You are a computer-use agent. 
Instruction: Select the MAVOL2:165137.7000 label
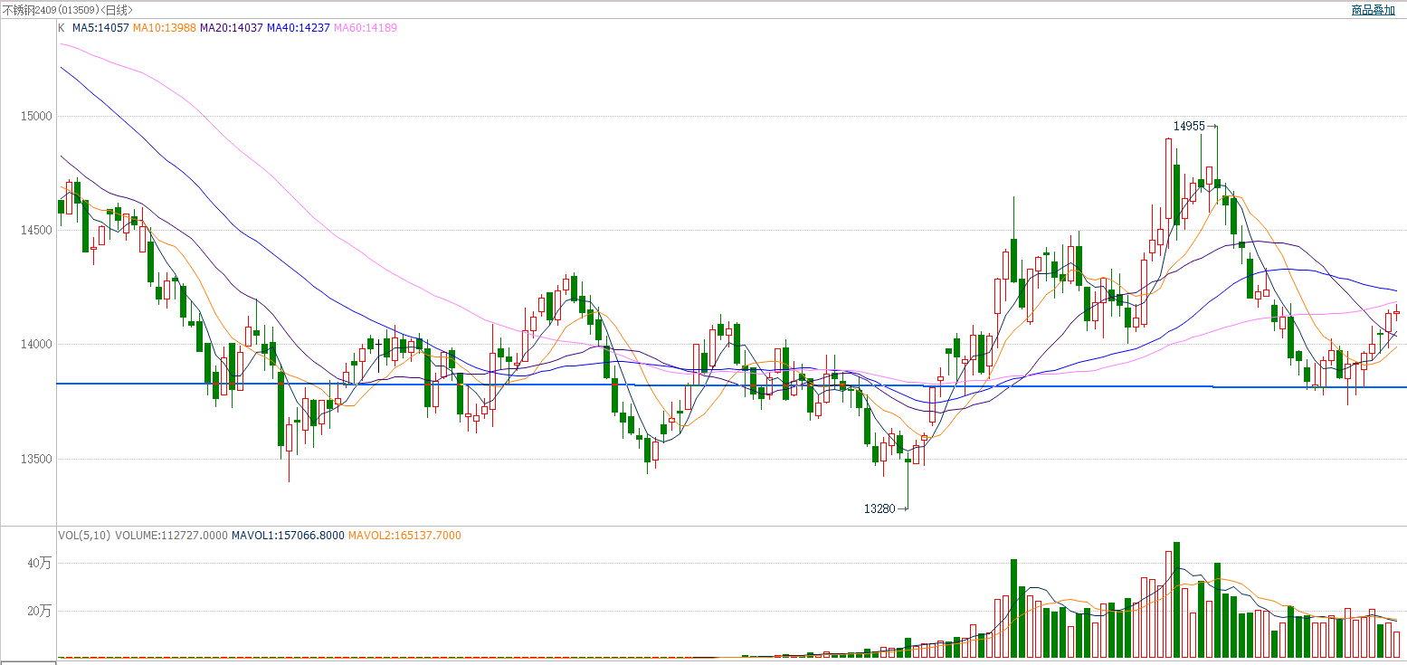coord(404,536)
